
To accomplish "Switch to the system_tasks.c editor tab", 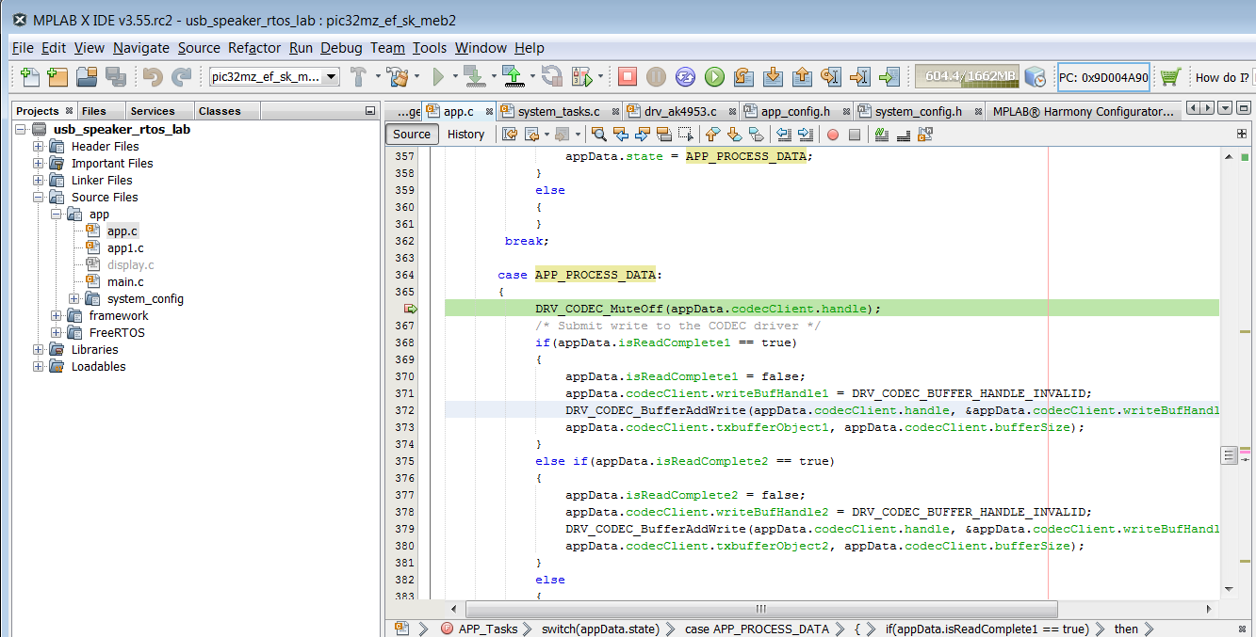I will click(558, 111).
